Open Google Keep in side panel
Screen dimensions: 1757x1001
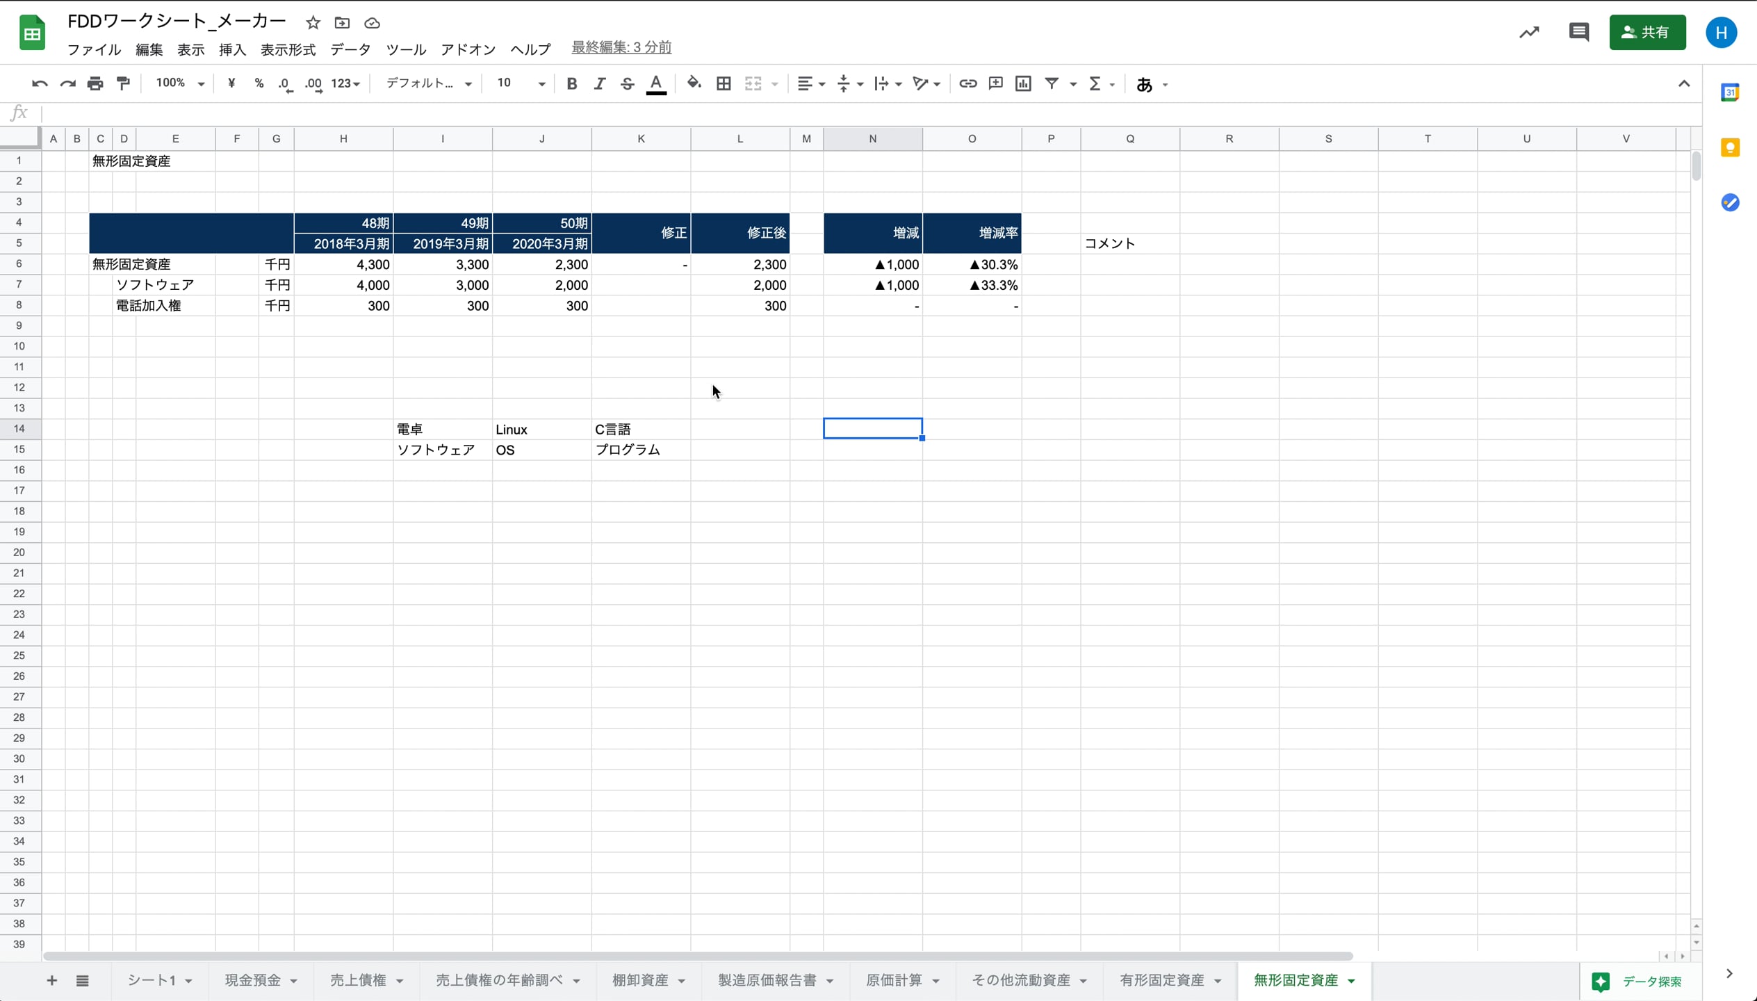click(1730, 147)
